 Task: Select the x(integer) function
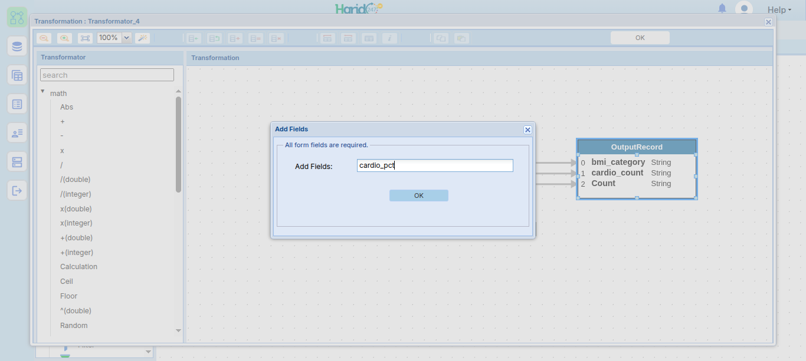click(x=76, y=223)
